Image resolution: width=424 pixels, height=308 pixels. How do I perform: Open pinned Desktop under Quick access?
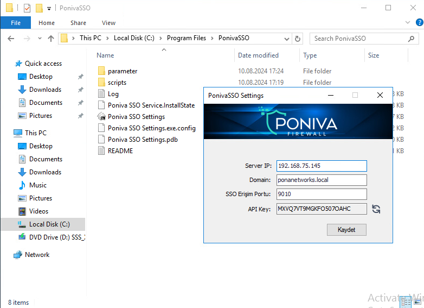pos(41,77)
